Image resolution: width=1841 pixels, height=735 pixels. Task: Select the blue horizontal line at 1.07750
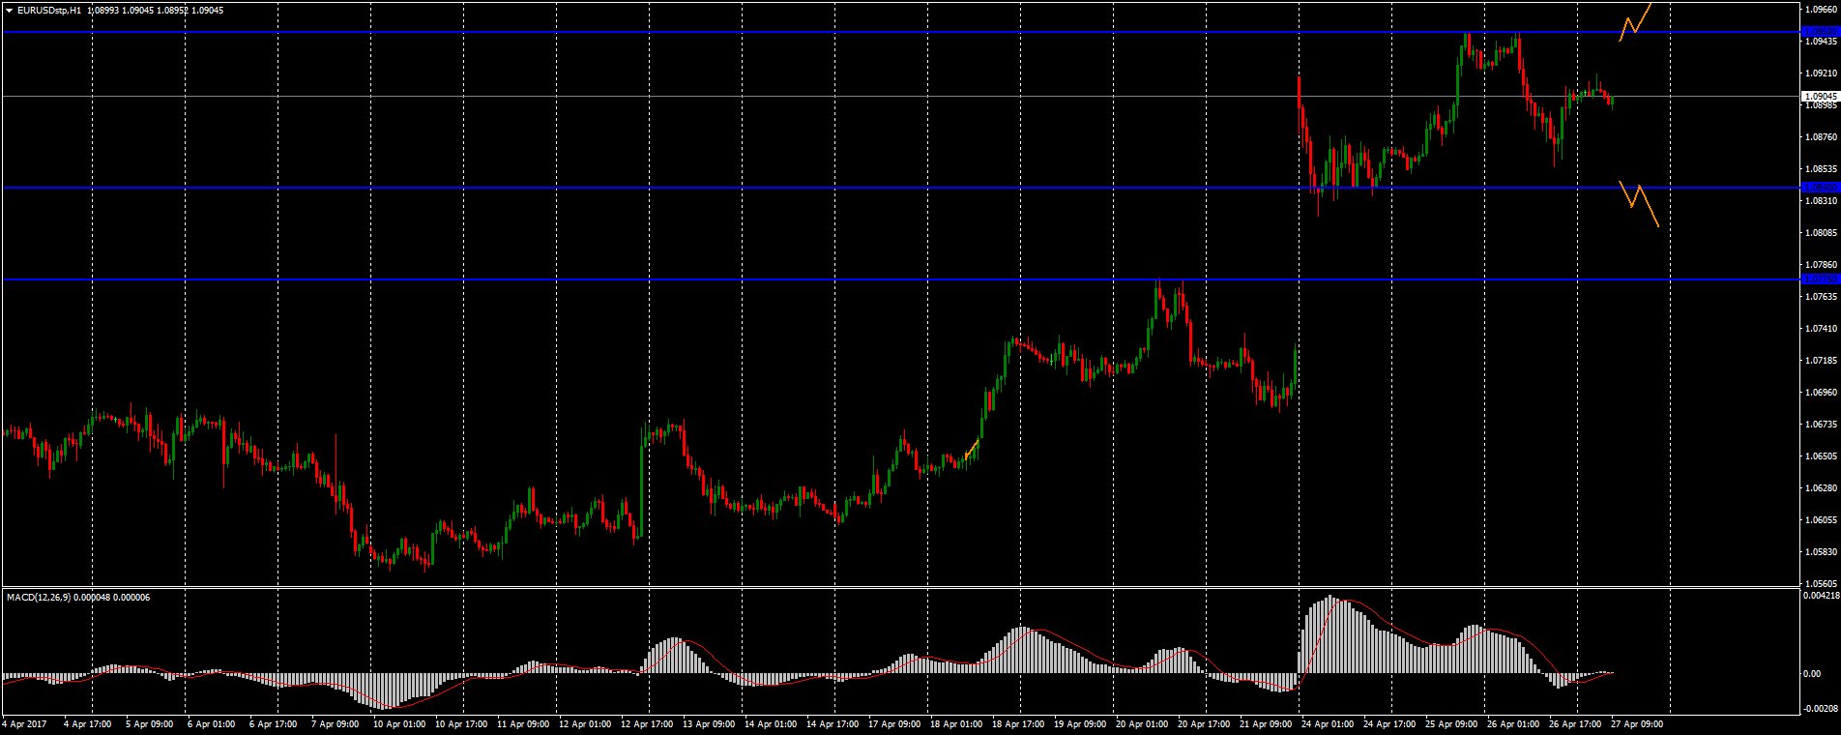pos(899,279)
